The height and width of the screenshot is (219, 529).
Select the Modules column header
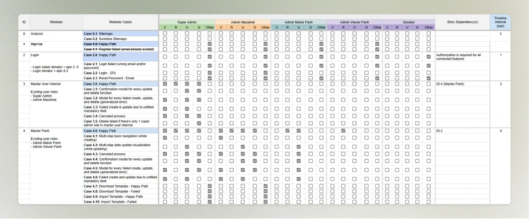tap(56, 22)
